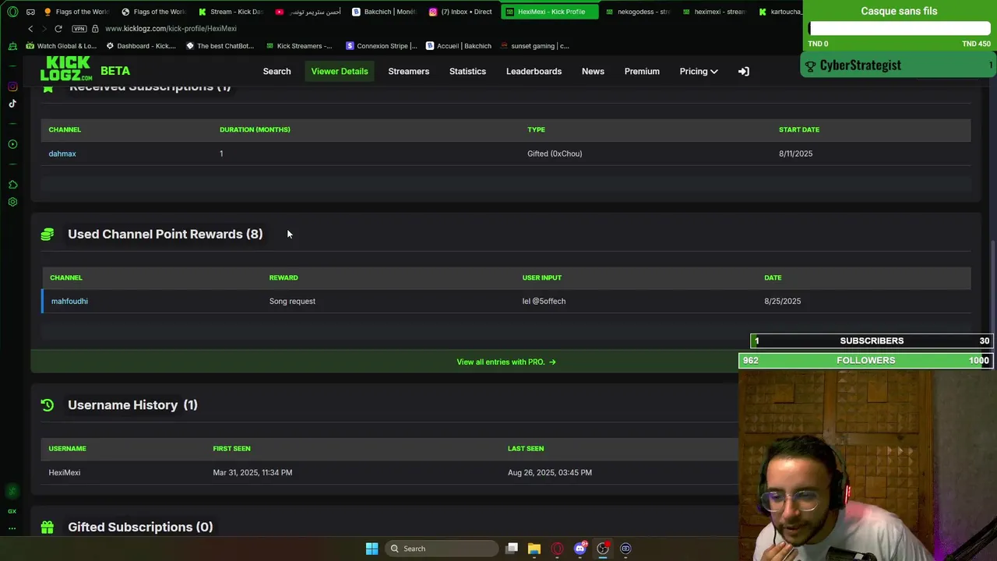The image size is (997, 561).
Task: Click the Windows taskbar Search box
Action: (x=443, y=549)
